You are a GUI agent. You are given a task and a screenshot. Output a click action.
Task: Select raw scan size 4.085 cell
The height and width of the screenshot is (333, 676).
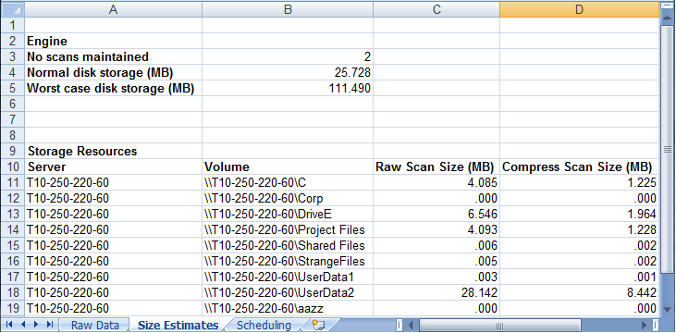coord(436,182)
